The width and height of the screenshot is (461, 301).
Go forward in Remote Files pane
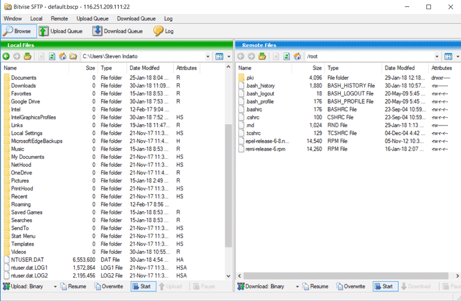(251, 56)
